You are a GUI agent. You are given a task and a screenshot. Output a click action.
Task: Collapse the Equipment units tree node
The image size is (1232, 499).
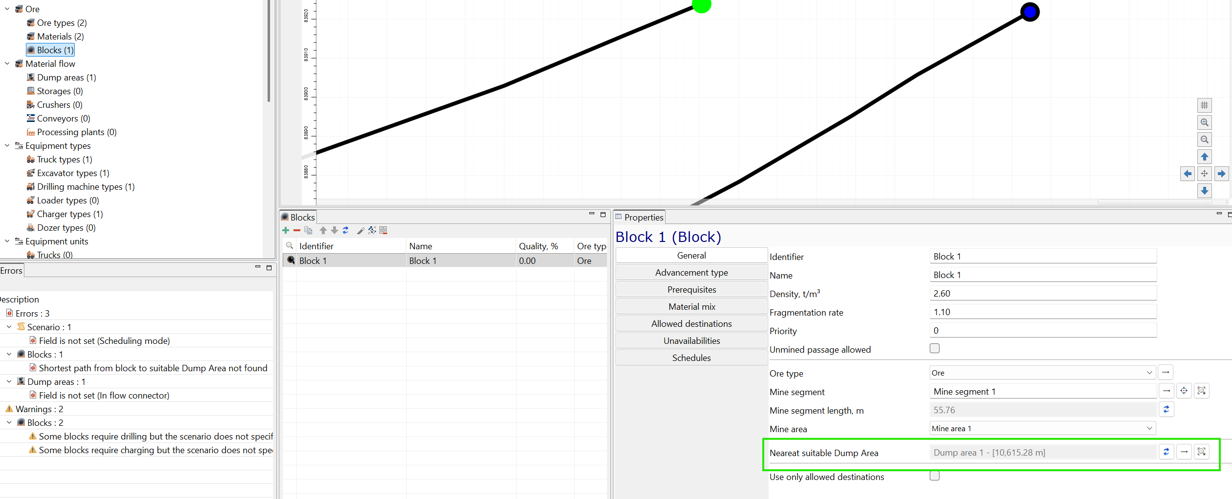click(x=7, y=241)
